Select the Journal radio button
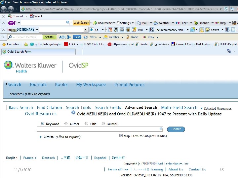 [x=103, y=124]
